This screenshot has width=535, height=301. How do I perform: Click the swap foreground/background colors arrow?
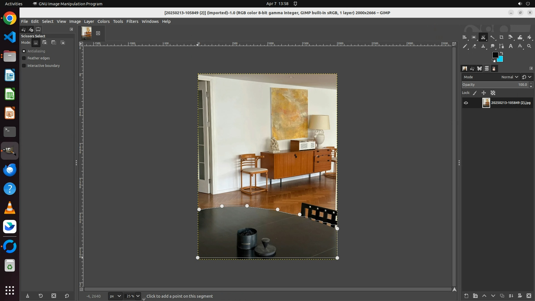[x=502, y=53]
